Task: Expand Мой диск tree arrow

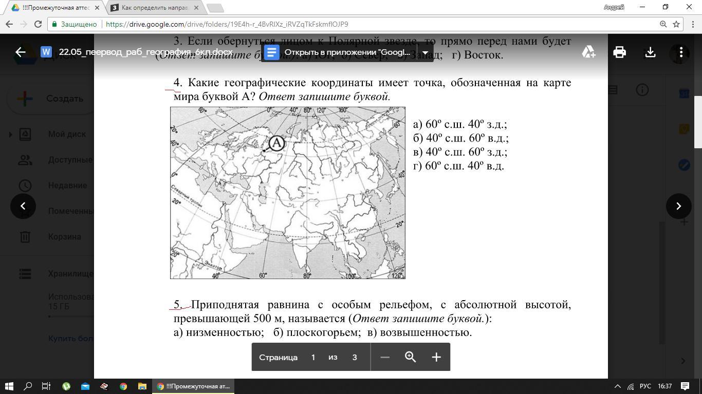Action: click(10, 134)
